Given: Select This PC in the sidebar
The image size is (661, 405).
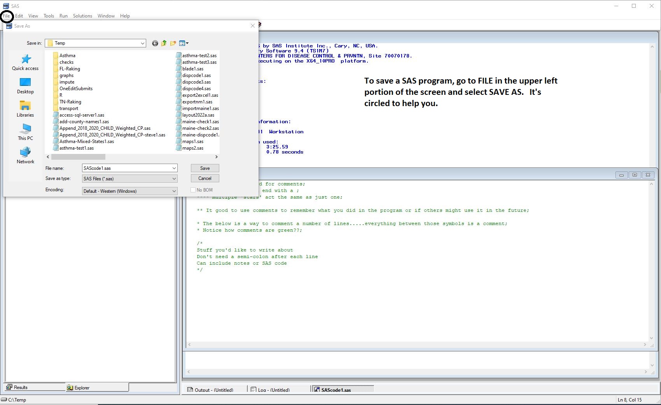Looking at the screenshot, I should tap(25, 133).
